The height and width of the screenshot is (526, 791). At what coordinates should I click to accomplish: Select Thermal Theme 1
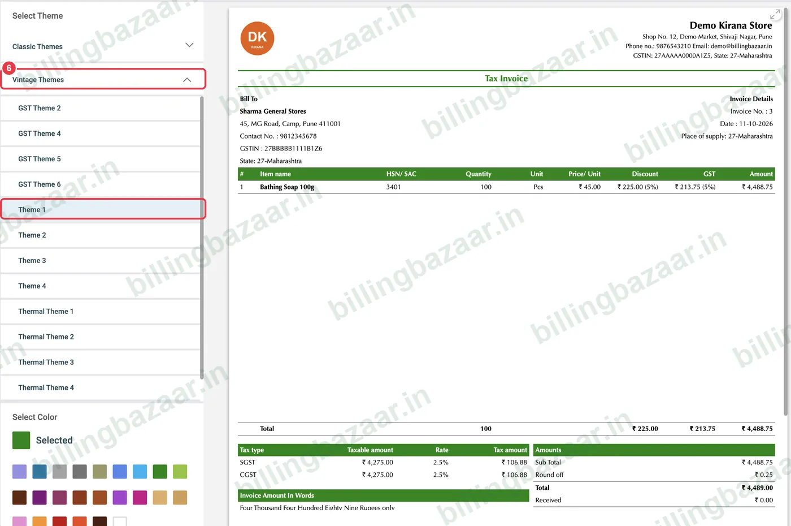[101, 312]
